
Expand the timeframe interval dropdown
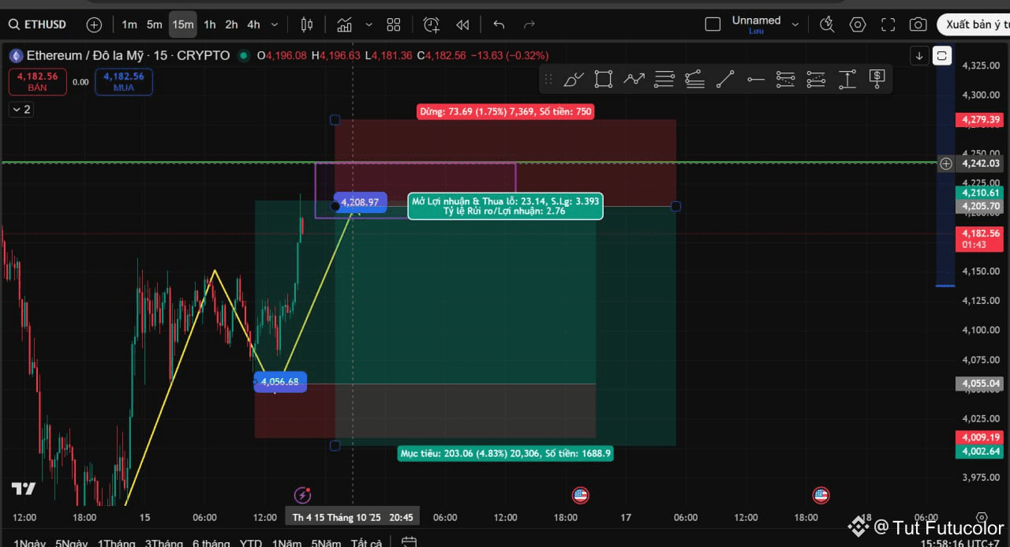click(x=275, y=24)
